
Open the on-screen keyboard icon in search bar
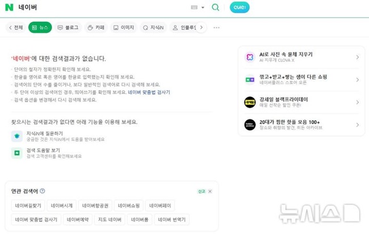[x=194, y=7]
